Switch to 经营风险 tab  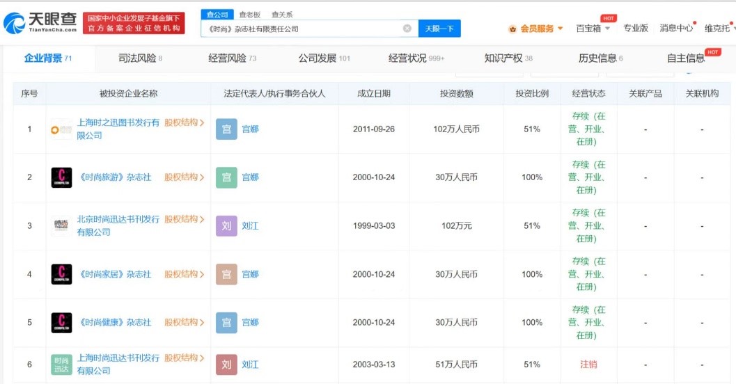(232, 58)
